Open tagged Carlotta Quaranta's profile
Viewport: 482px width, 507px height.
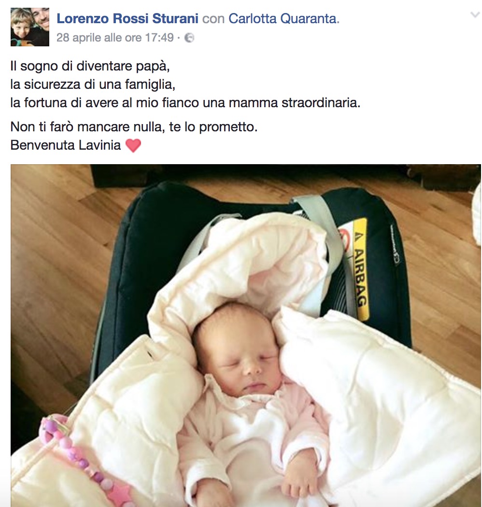pyautogui.click(x=283, y=18)
